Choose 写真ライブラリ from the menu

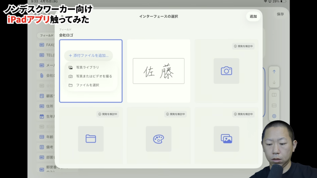[87, 67]
